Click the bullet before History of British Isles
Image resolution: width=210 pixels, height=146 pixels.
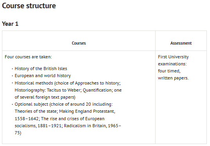point(12,69)
